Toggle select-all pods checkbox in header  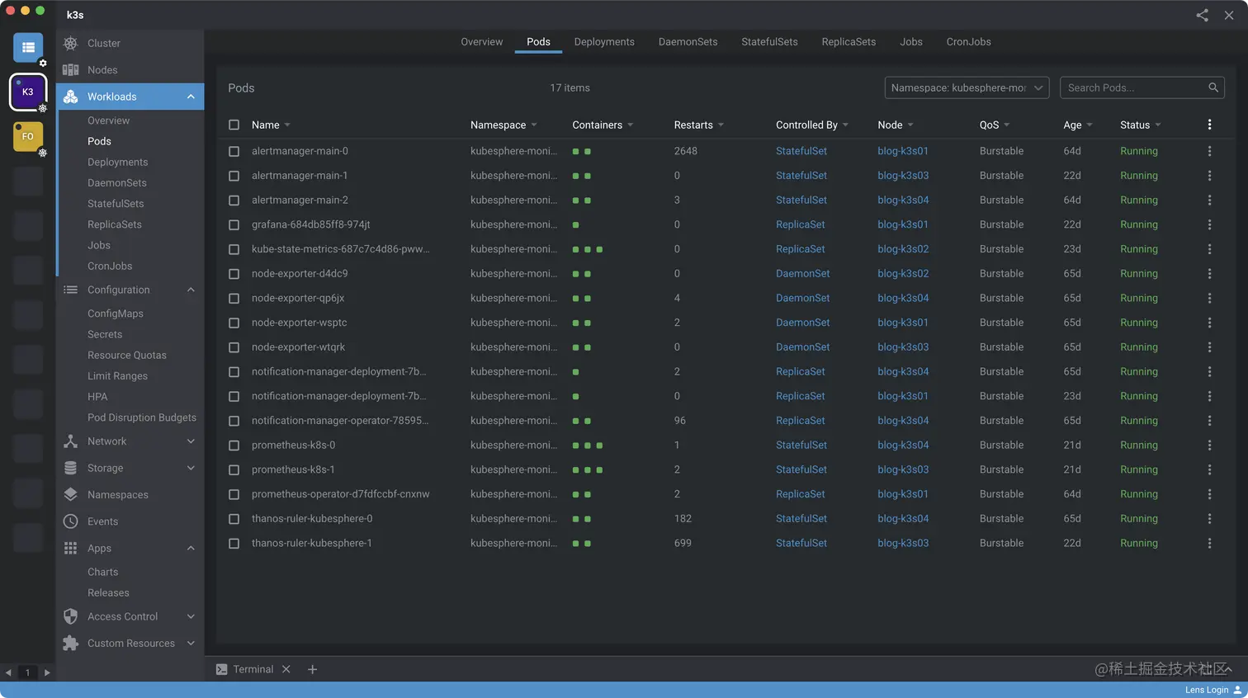(x=234, y=125)
